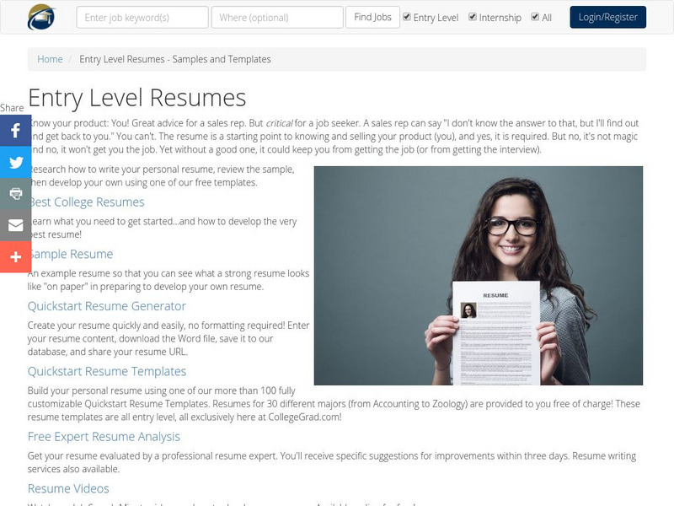Click the Entry Level Resumes heading
The height and width of the screenshot is (506, 674).
pyautogui.click(x=137, y=98)
